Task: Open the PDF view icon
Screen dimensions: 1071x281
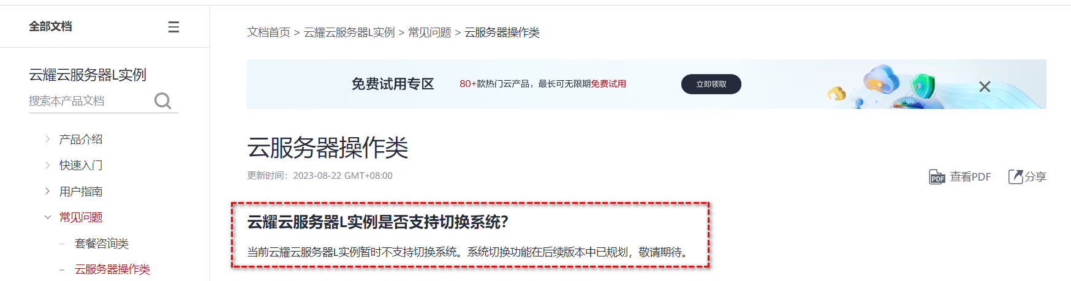Action: click(x=937, y=177)
